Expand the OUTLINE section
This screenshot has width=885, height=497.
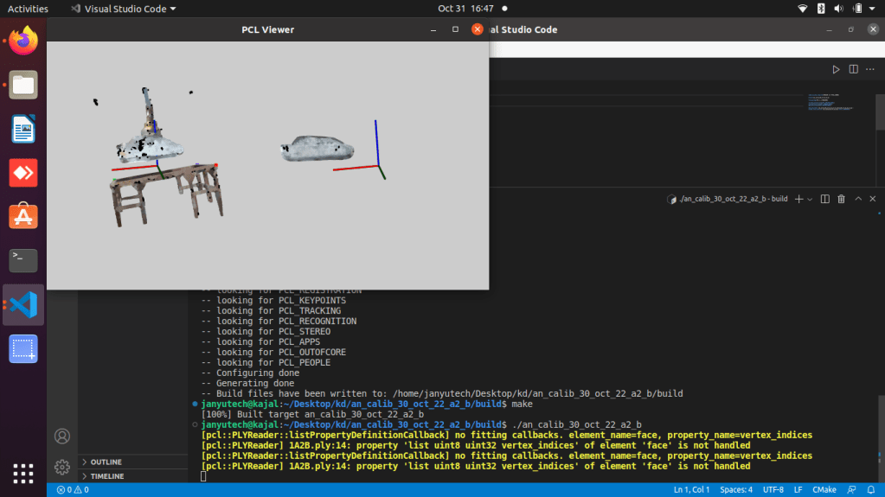click(106, 462)
